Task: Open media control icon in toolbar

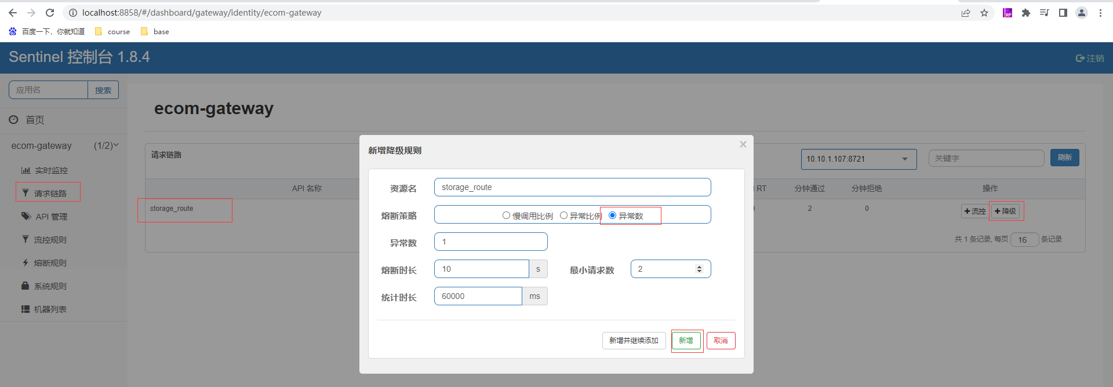Action: tap(1045, 13)
